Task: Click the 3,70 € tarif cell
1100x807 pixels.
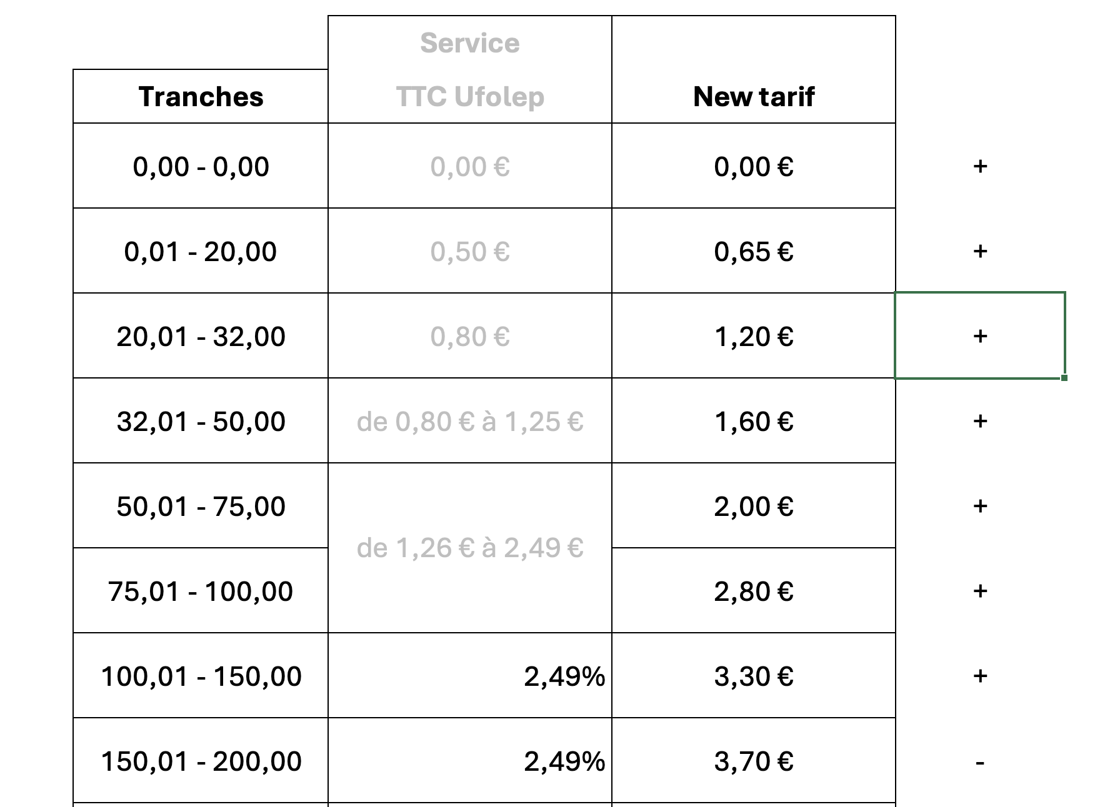Action: click(753, 761)
